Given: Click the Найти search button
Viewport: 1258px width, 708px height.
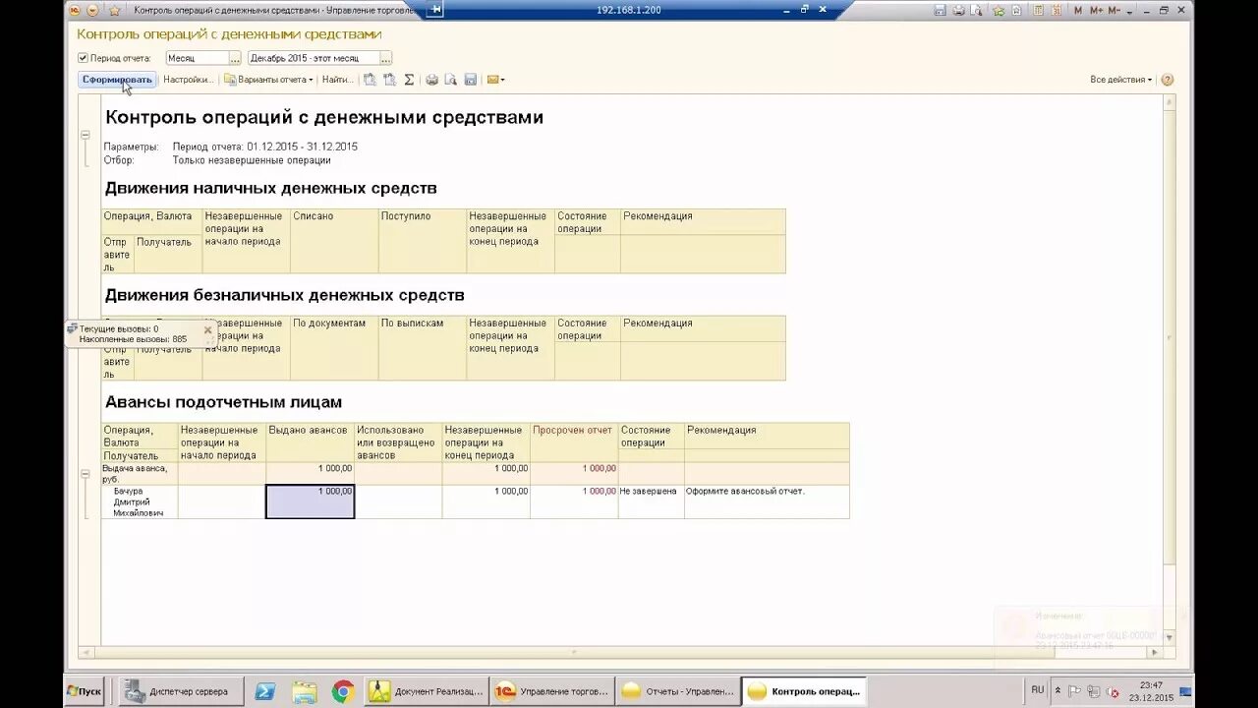Looking at the screenshot, I should [x=336, y=80].
